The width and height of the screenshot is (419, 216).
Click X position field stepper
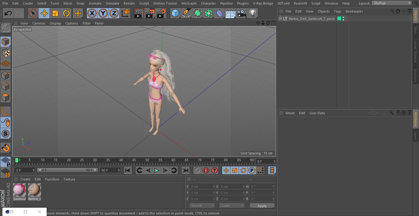[x=214, y=186]
